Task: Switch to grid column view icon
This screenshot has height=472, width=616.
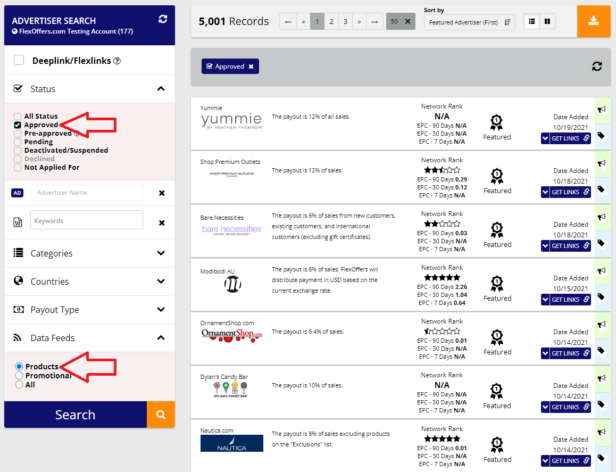Action: tap(547, 22)
